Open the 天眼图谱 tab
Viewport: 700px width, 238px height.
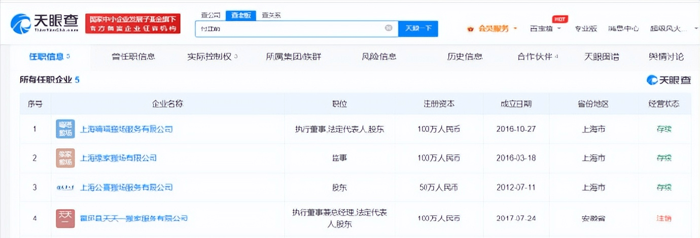click(602, 56)
